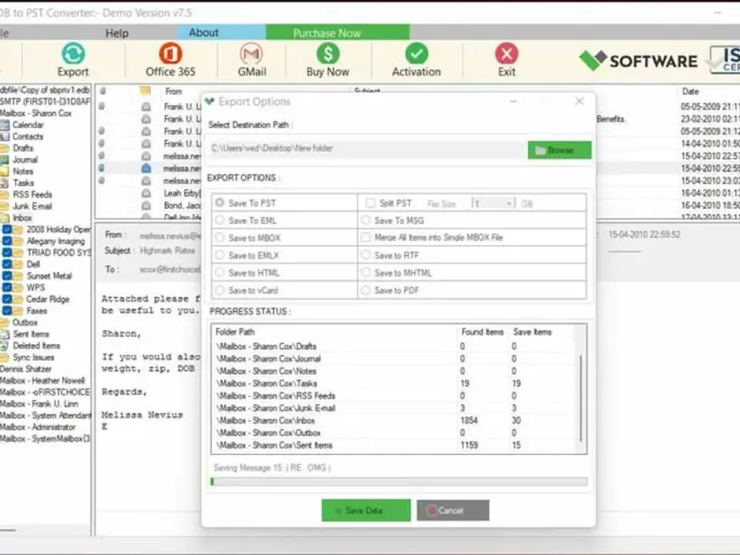
Task: Select the Contacts folder icon
Action: click(x=5, y=137)
